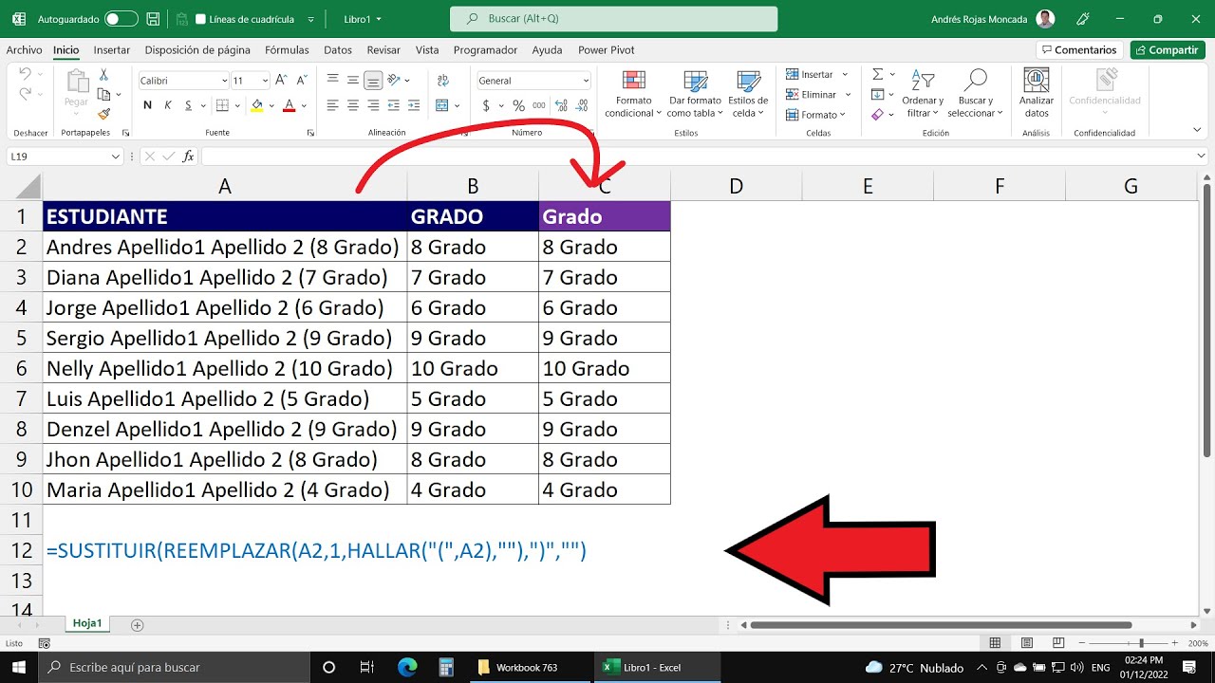The height and width of the screenshot is (683, 1215).
Task: Select the Hoja1 sheet tab
Action: click(87, 623)
